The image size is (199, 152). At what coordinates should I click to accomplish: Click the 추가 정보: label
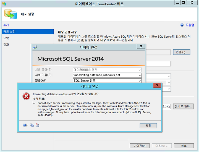click(39, 99)
